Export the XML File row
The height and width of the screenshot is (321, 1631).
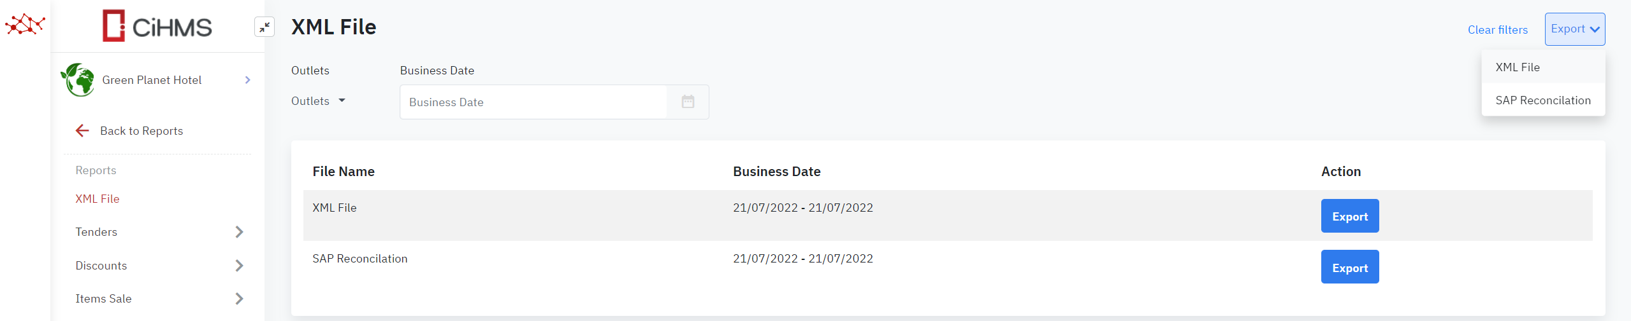pos(1349,216)
